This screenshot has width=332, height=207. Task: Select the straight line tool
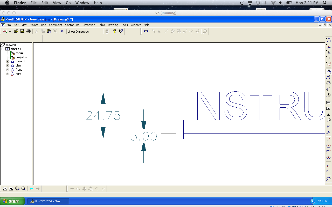(x=328, y=140)
